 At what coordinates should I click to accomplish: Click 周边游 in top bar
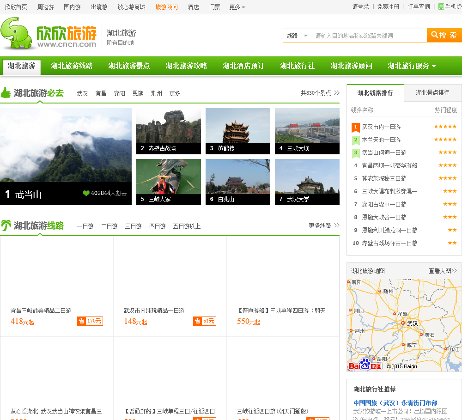[45, 7]
